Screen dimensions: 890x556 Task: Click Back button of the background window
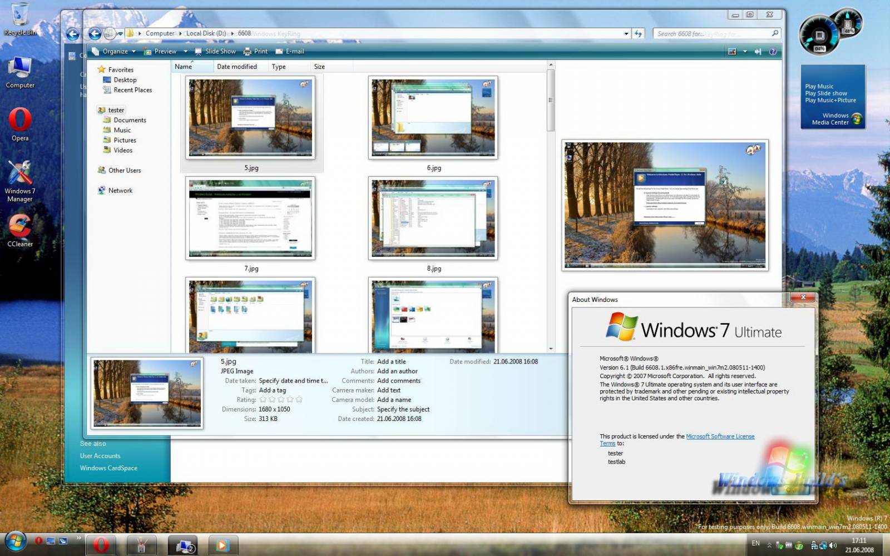pos(73,34)
